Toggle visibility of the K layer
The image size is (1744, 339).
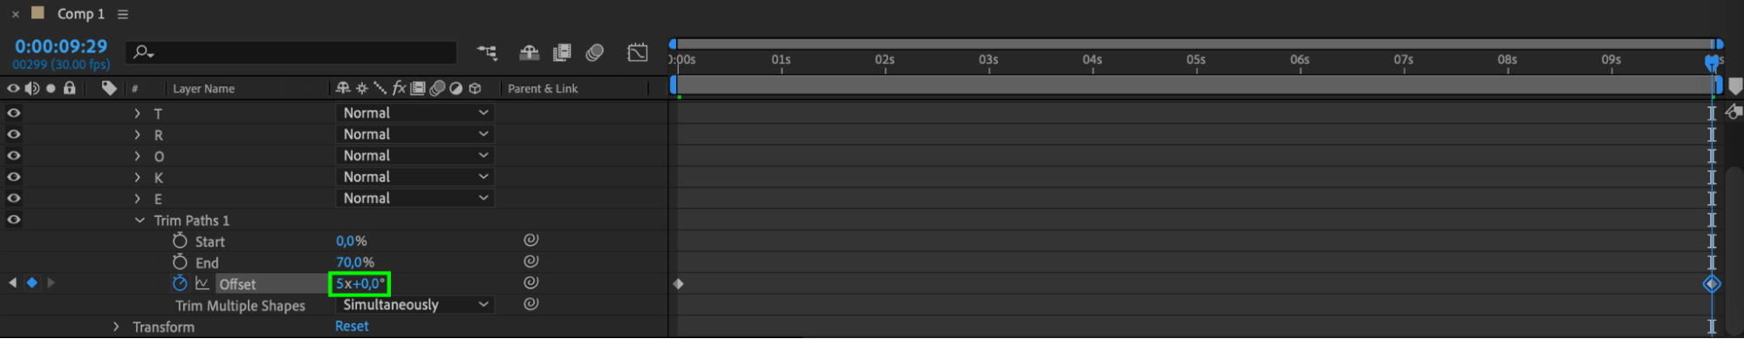(14, 177)
